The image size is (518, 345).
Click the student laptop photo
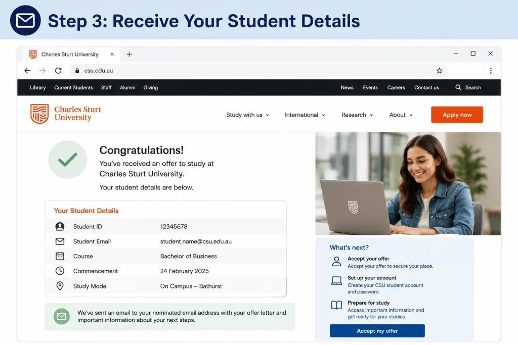[408, 183]
